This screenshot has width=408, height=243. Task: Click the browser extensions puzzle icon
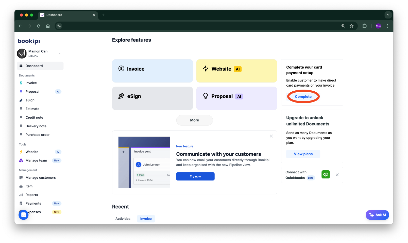click(365, 26)
